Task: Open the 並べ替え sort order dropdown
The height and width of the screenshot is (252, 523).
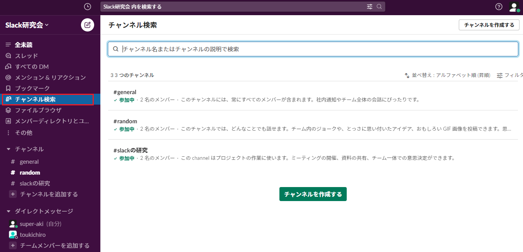Action: [448, 75]
